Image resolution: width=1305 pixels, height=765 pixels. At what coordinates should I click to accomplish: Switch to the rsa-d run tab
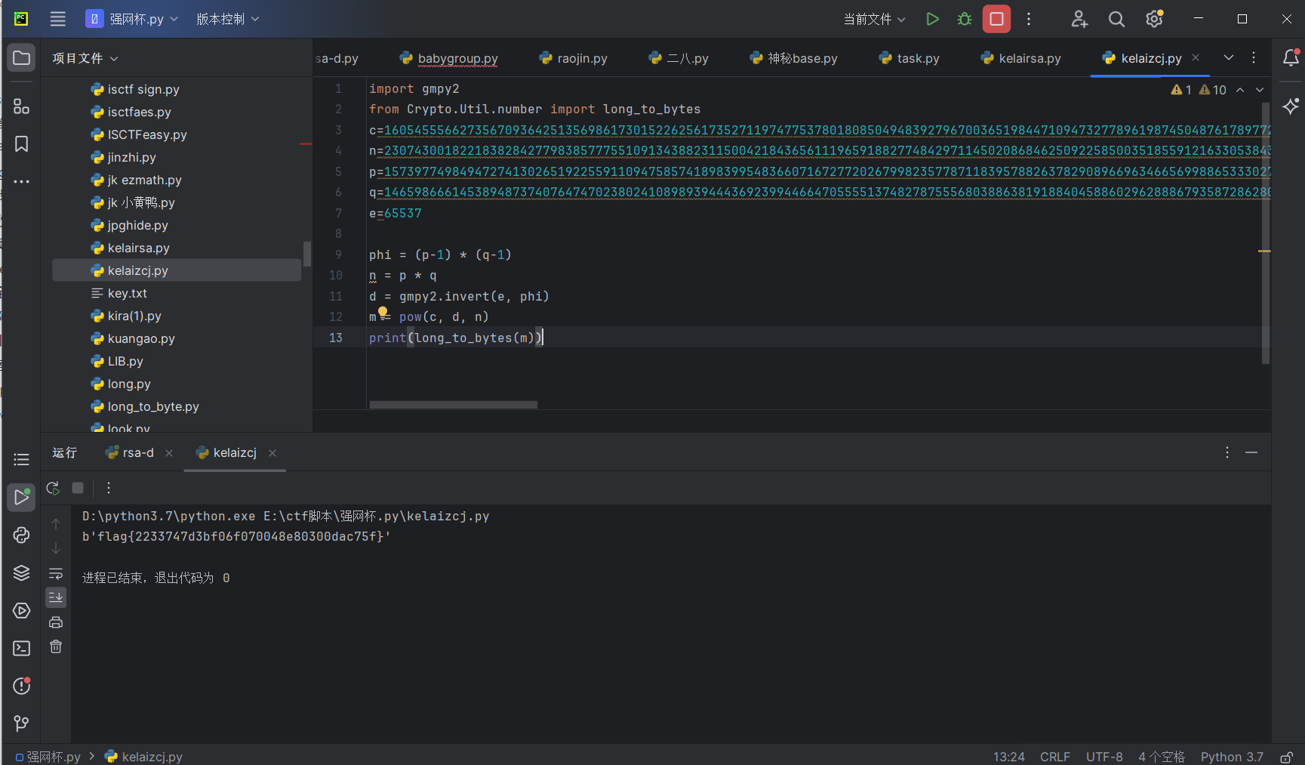[130, 452]
